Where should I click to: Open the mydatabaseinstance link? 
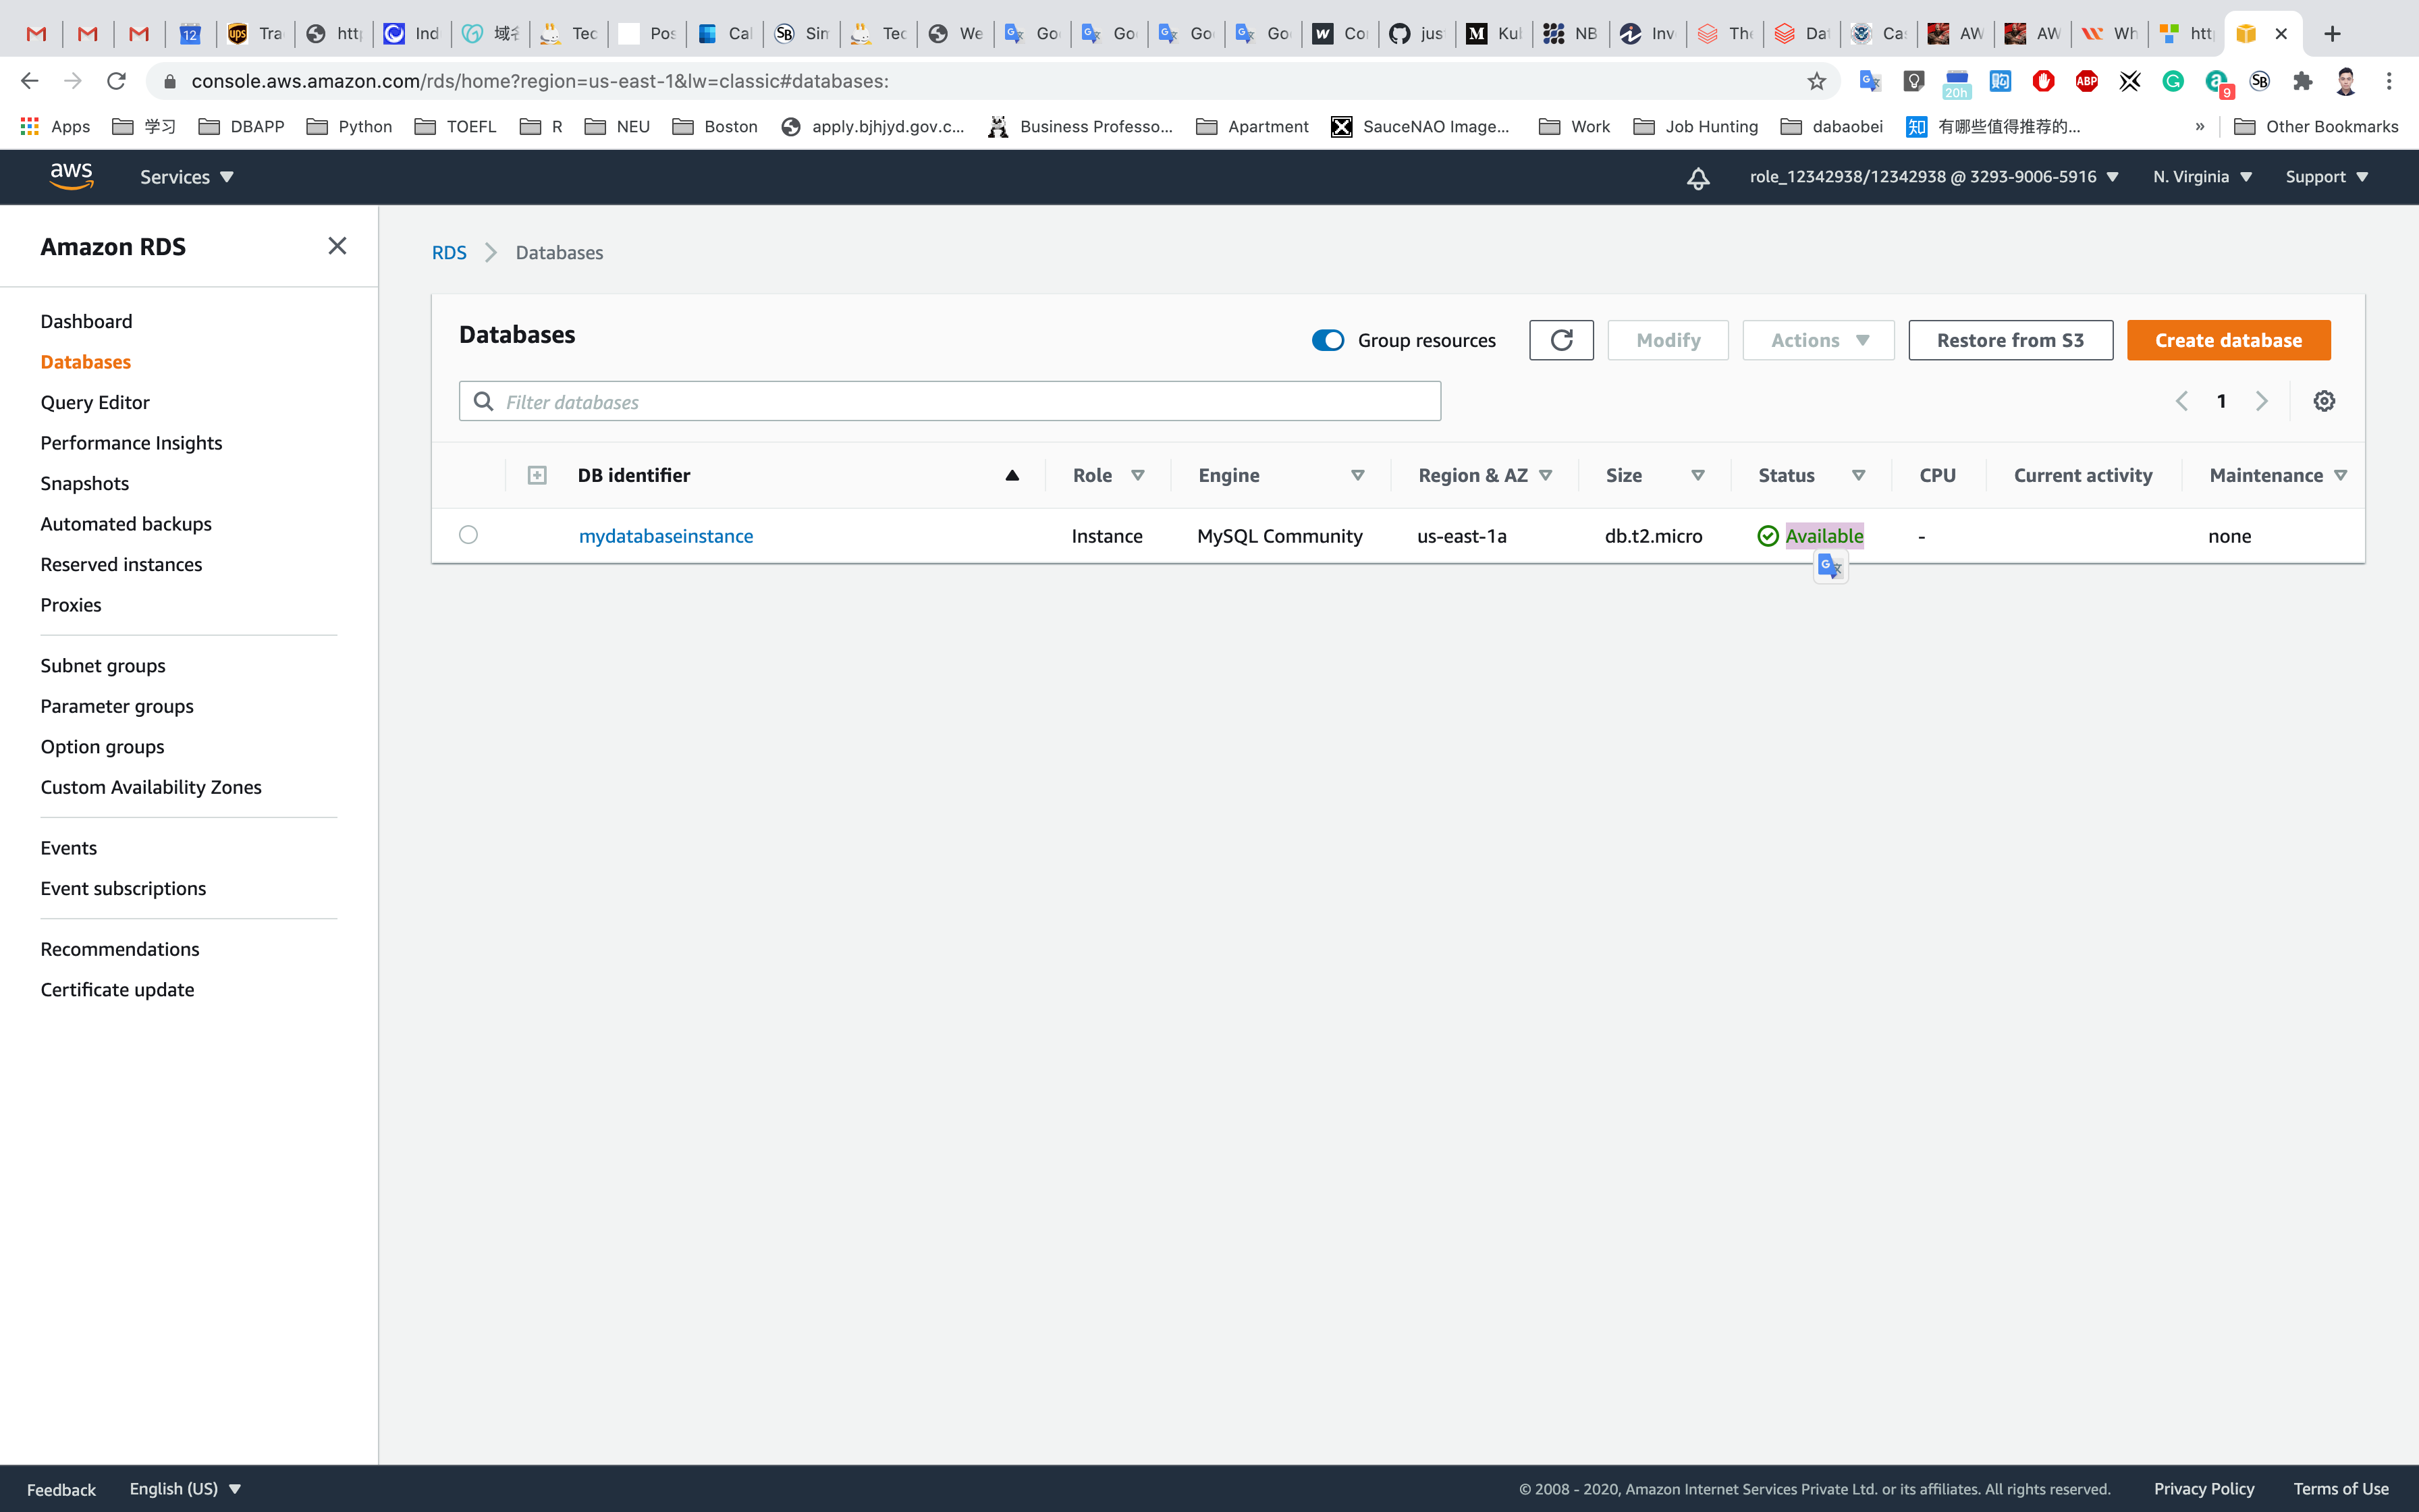coord(665,536)
